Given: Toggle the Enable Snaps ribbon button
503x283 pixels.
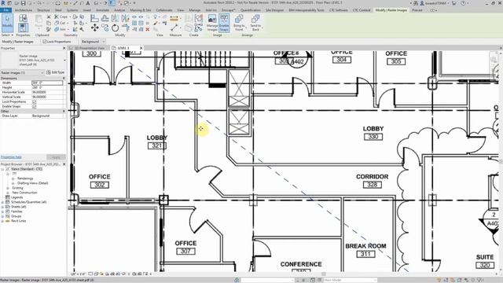Looking at the screenshot, I should [x=224, y=23].
